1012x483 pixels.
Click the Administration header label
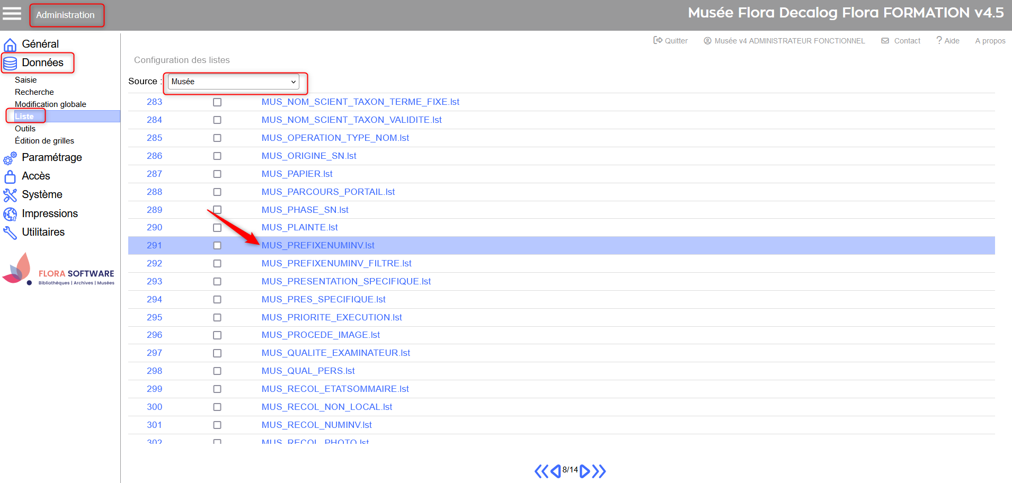[x=65, y=15]
